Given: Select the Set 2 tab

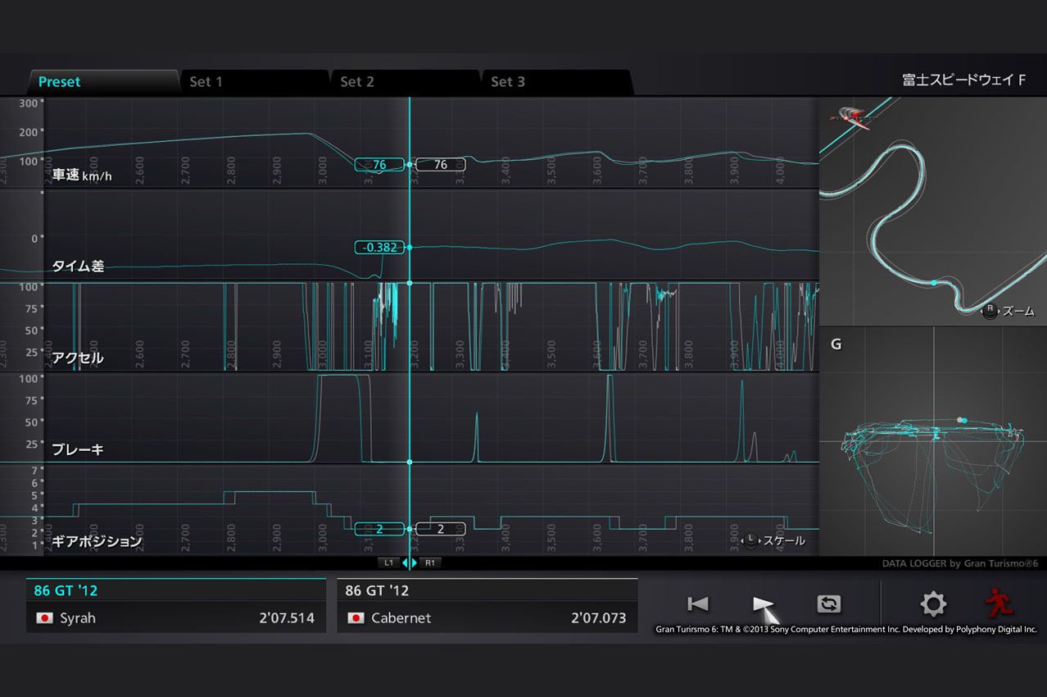Looking at the screenshot, I should pyautogui.click(x=357, y=82).
